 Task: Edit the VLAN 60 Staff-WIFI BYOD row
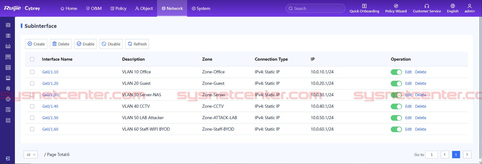coord(408,129)
